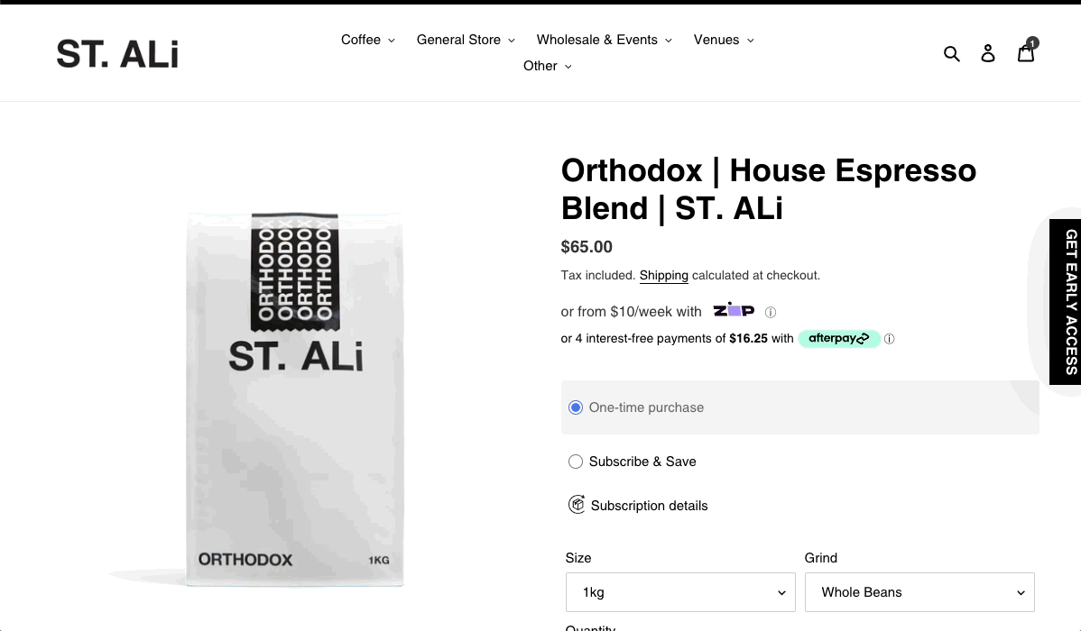Open the search magnifier icon
The image size is (1081, 631).
[951, 54]
